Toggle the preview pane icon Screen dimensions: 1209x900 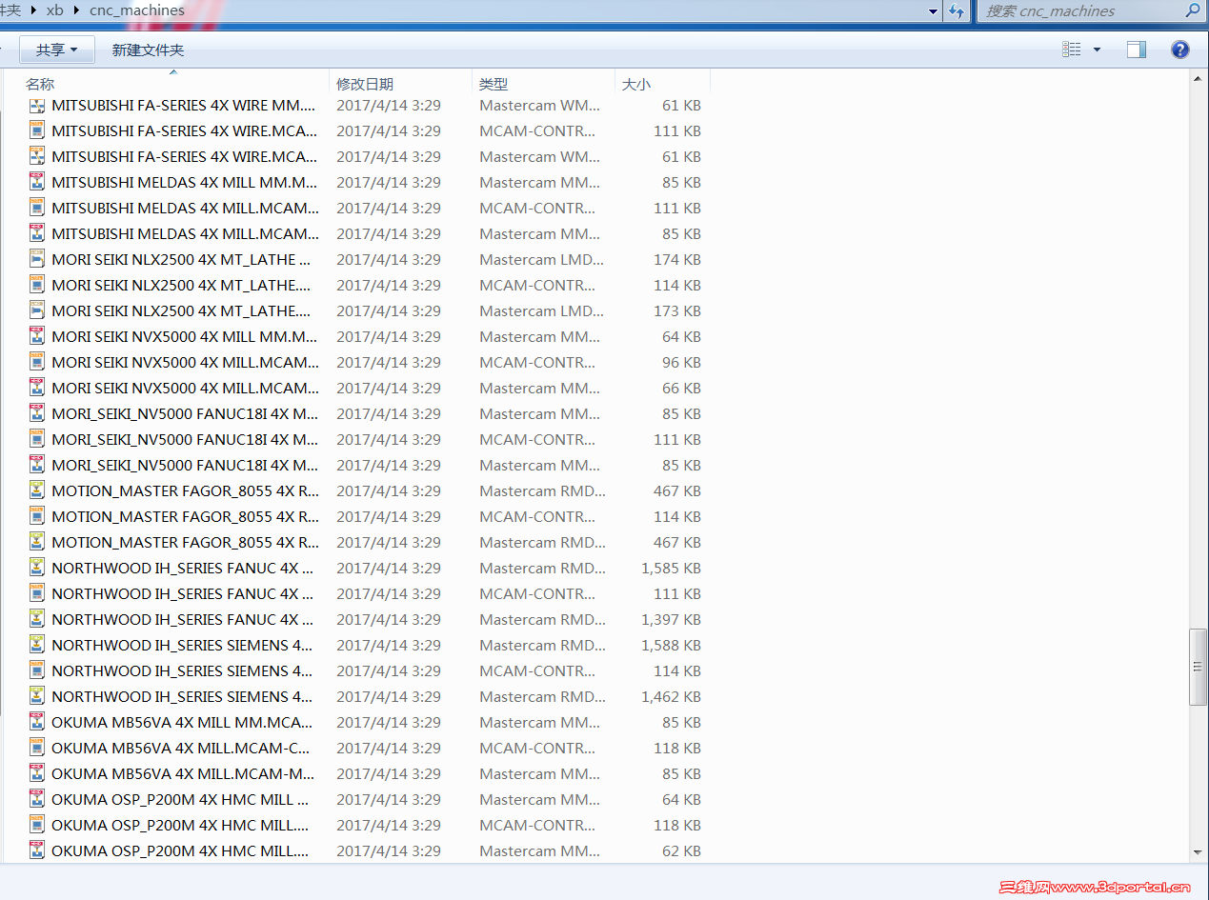[1137, 50]
